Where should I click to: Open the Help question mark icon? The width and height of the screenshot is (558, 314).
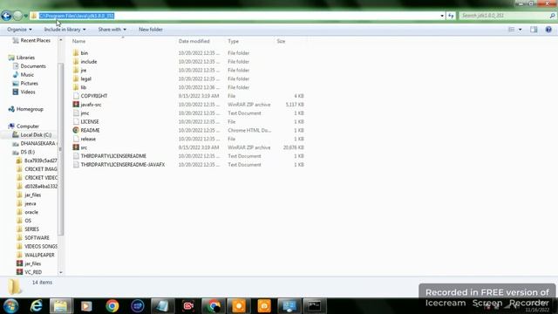(x=548, y=30)
